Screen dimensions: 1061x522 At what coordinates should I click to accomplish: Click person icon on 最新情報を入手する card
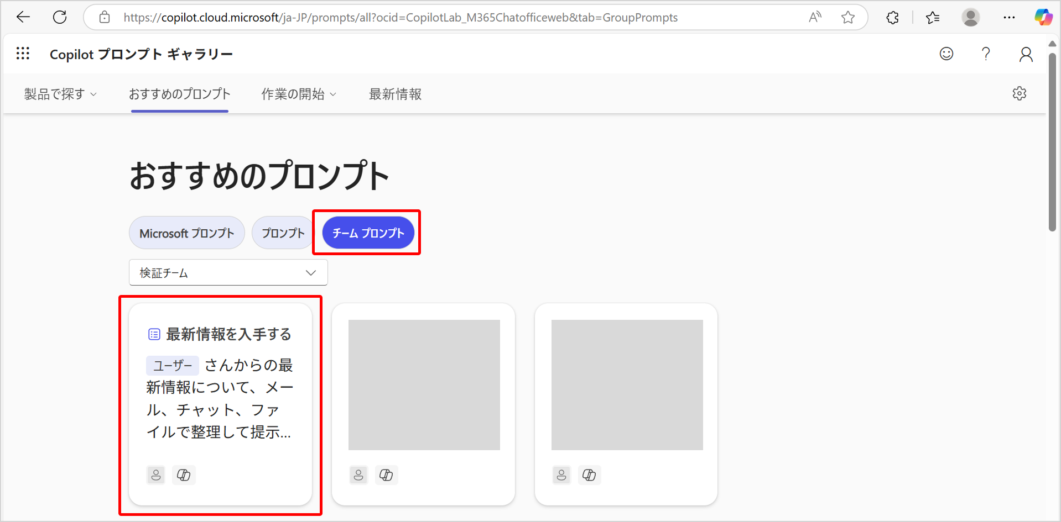[156, 475]
